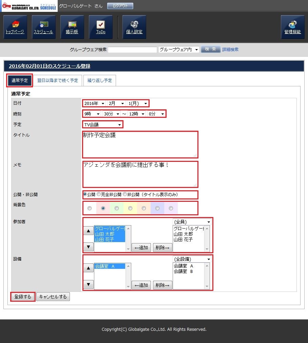This screenshot has width=308, height=343.
Task: Move participant up with ▲ arrow
Action: point(88,231)
